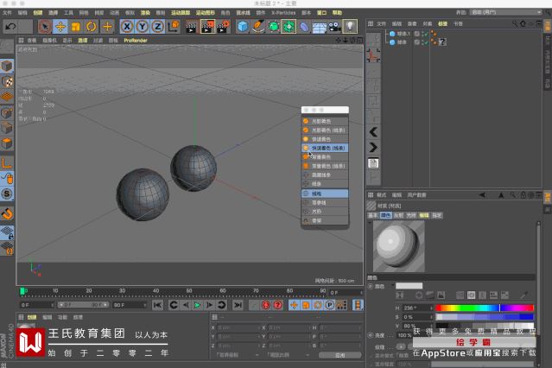Switch to the 反射 material tab

pyautogui.click(x=398, y=215)
